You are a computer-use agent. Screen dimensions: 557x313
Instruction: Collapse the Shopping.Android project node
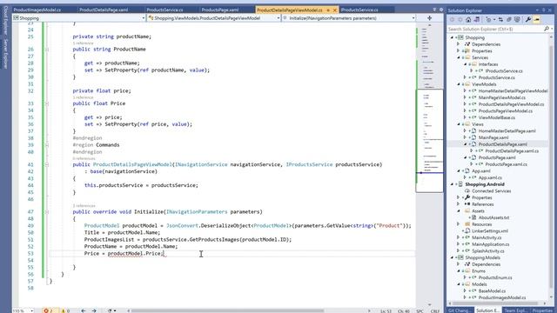[453, 184]
